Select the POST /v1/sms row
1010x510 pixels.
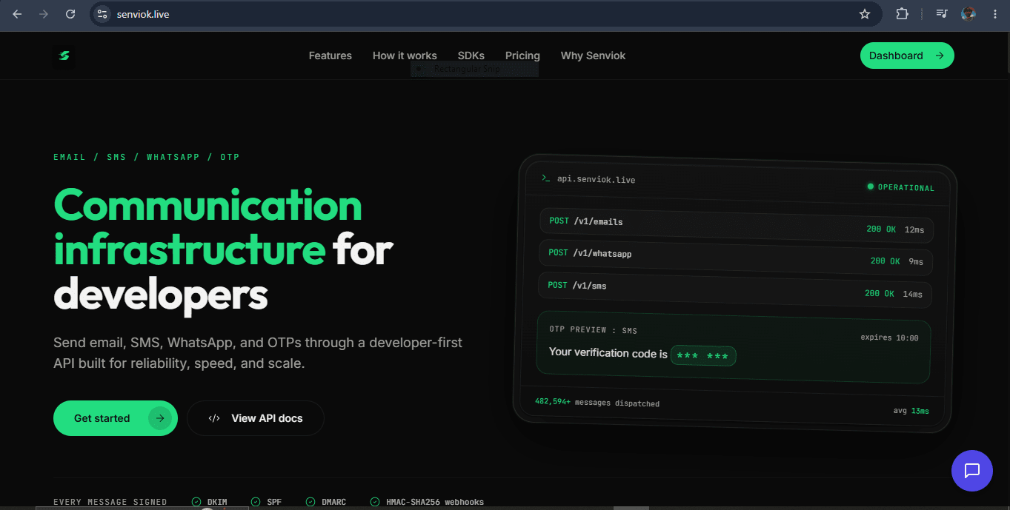point(735,289)
